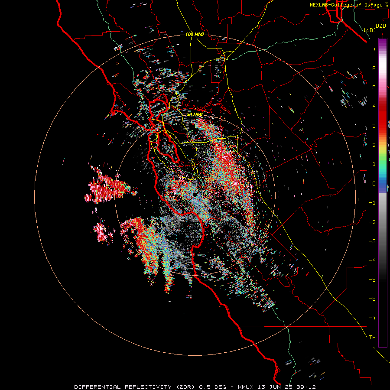Click the 0.5 DEG elevation angle text
The image size is (390, 390).
pos(213,387)
